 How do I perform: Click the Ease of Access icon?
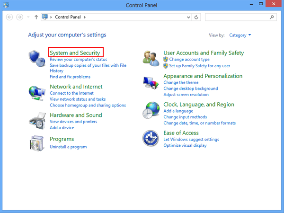point(151,138)
